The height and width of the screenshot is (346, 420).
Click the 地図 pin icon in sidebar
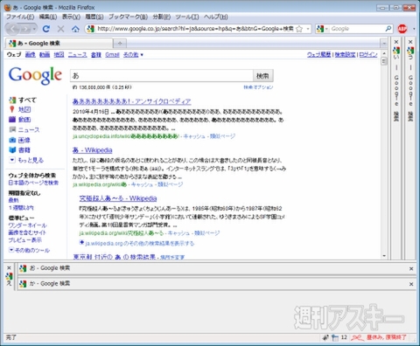12,109
